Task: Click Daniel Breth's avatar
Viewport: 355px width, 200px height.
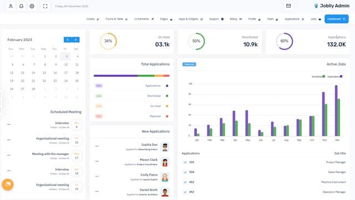Action: (x=165, y=192)
